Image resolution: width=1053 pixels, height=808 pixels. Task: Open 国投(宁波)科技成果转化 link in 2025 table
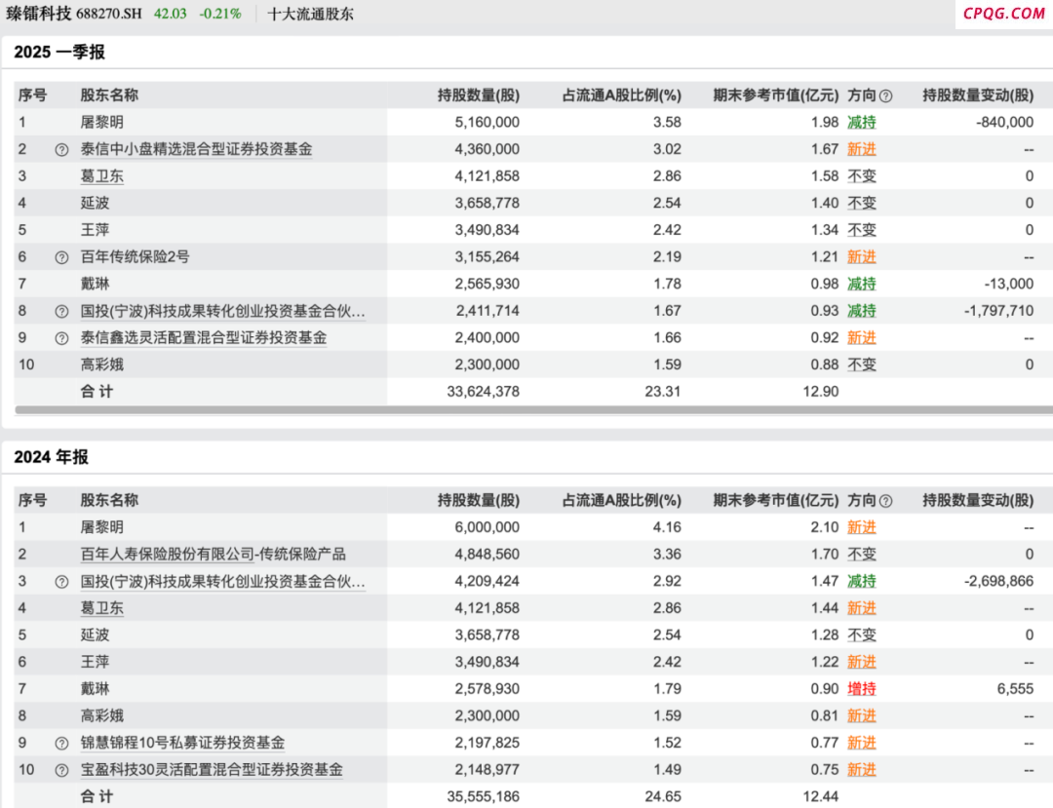(222, 311)
